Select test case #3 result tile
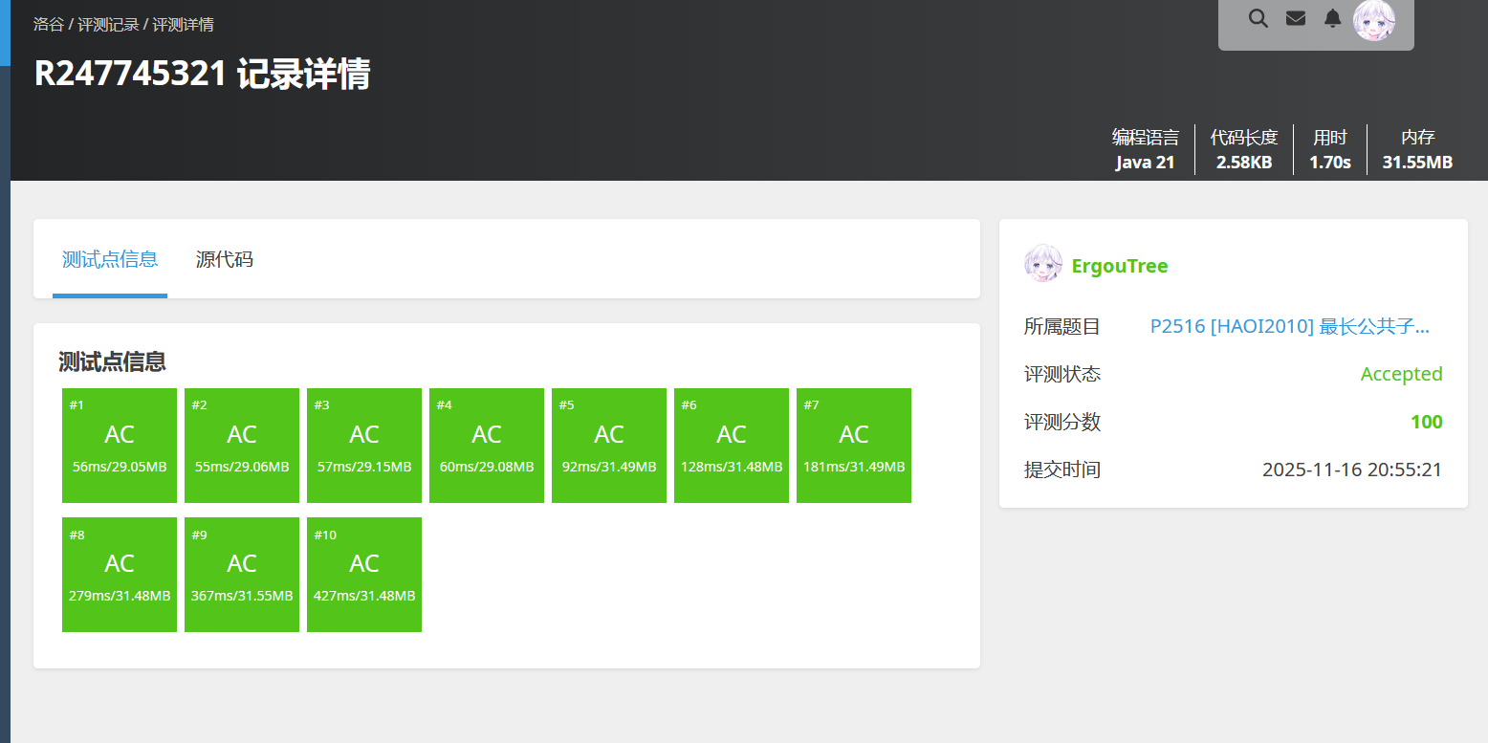The width and height of the screenshot is (1488, 743). click(364, 445)
